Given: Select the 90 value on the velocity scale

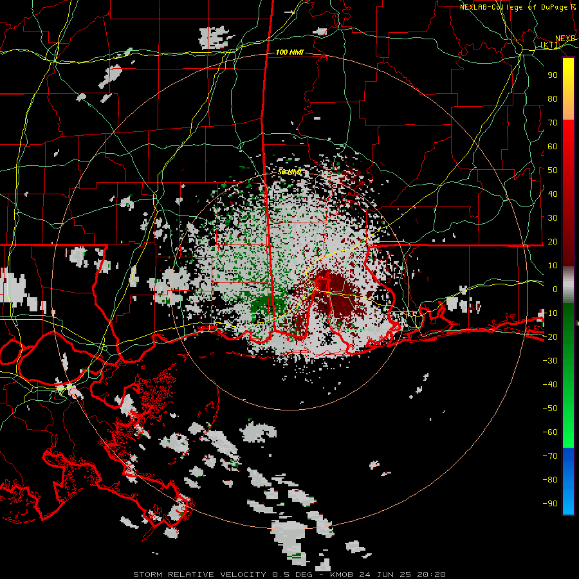Looking at the screenshot, I should 553,75.
